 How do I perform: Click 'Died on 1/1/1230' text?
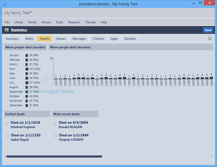coord(26,135)
